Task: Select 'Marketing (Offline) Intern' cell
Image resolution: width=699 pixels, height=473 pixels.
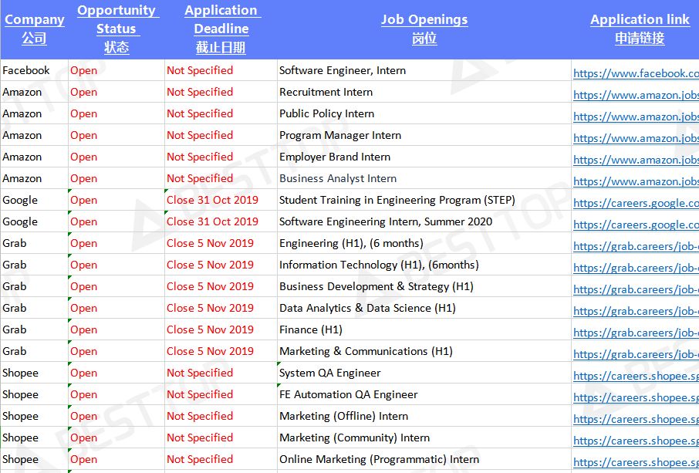Action: pos(424,417)
